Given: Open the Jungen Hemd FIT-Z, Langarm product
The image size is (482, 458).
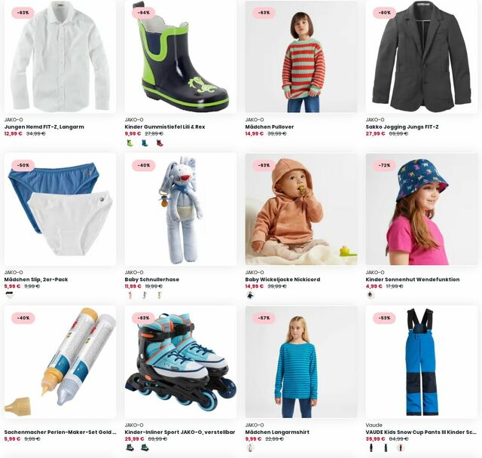Looking at the screenshot, I should (44, 127).
